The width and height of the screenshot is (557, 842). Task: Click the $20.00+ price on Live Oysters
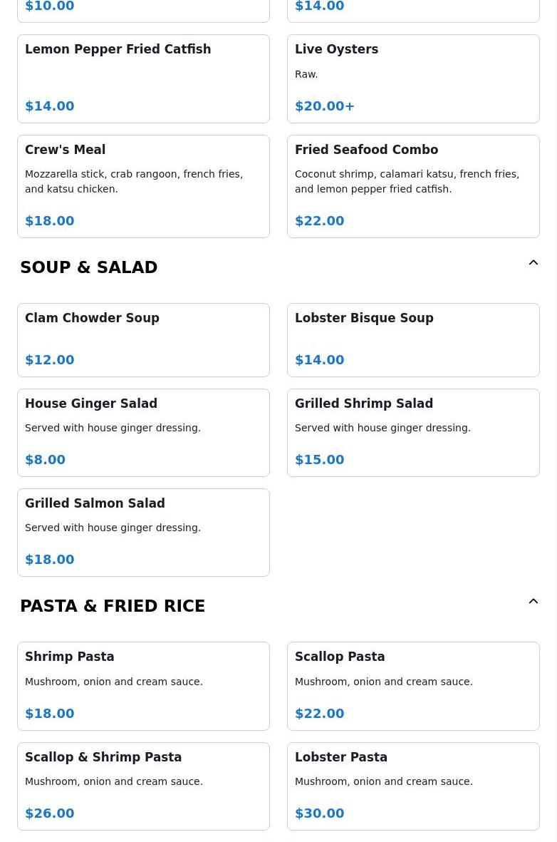[325, 106]
